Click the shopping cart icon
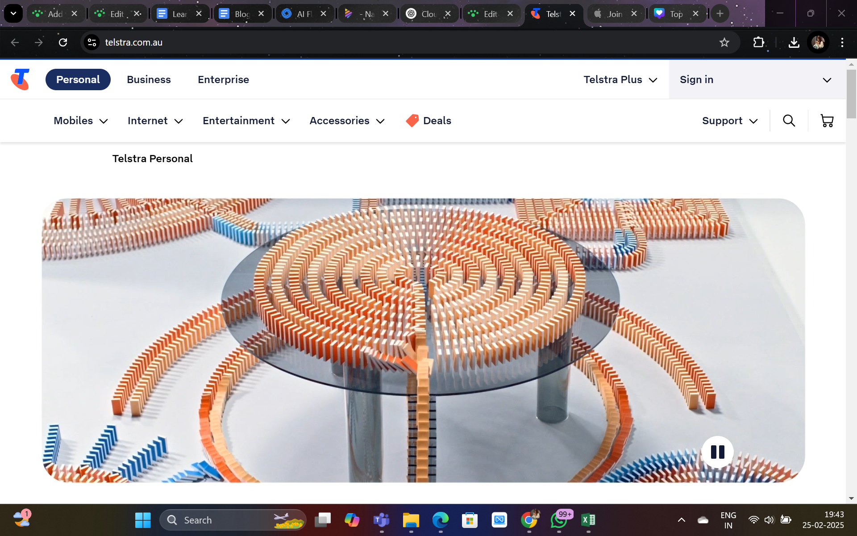The height and width of the screenshot is (536, 857). click(x=827, y=121)
